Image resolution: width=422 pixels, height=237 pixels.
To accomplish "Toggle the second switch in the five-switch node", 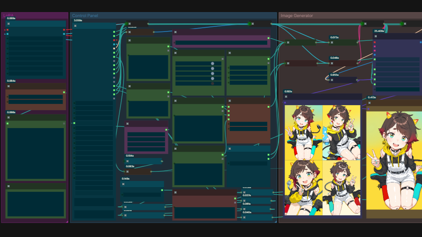I will click(212, 69).
